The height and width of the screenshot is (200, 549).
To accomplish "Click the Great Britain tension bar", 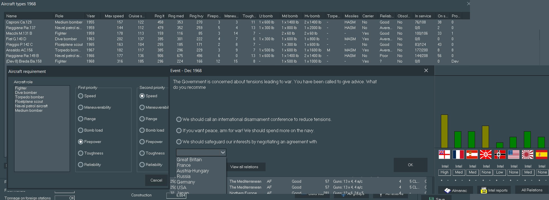I will [x=444, y=131].
